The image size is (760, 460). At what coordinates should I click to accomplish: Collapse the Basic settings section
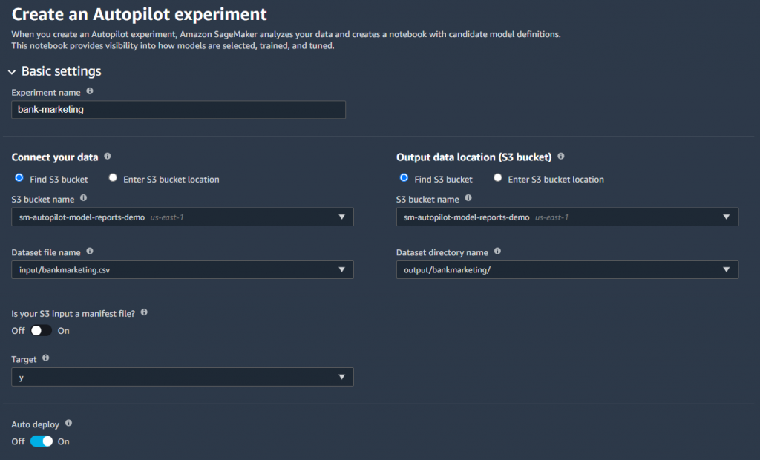tap(12, 72)
